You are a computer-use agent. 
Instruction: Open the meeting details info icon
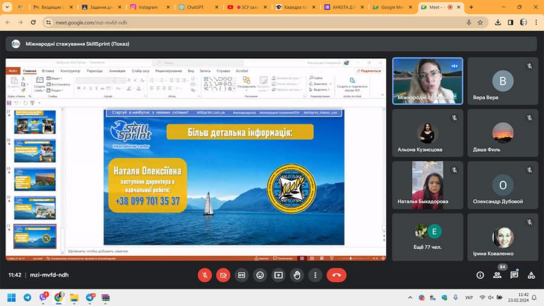[481, 275]
